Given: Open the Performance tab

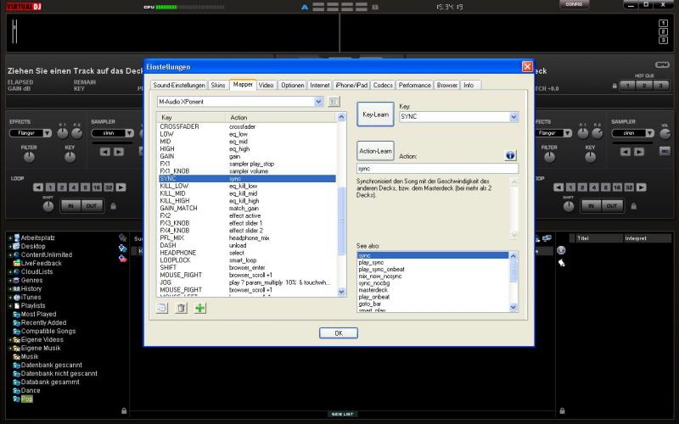Looking at the screenshot, I should (414, 86).
